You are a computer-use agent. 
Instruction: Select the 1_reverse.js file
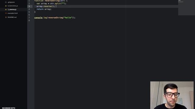(12, 9)
